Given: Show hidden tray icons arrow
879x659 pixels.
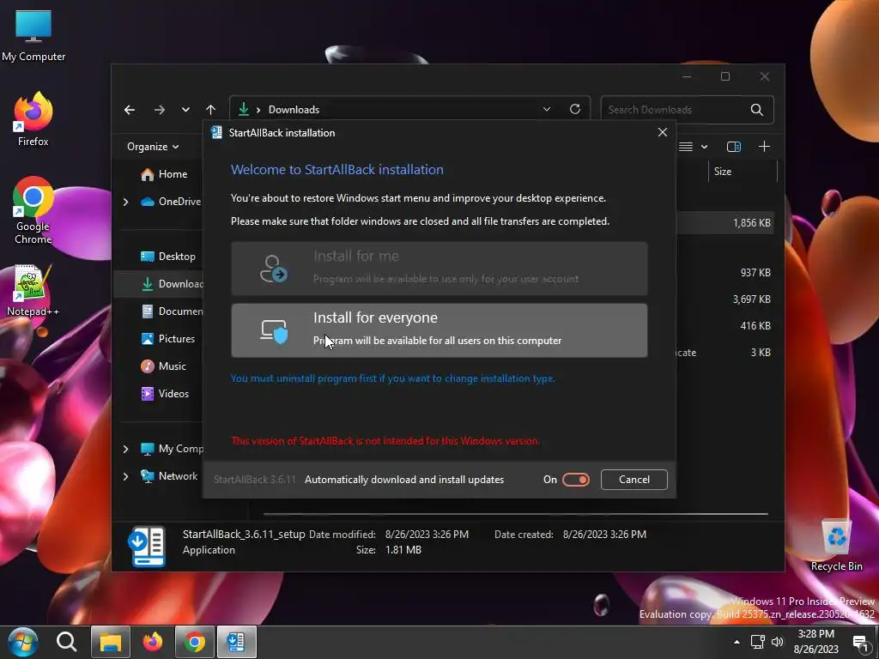Looking at the screenshot, I should [737, 642].
